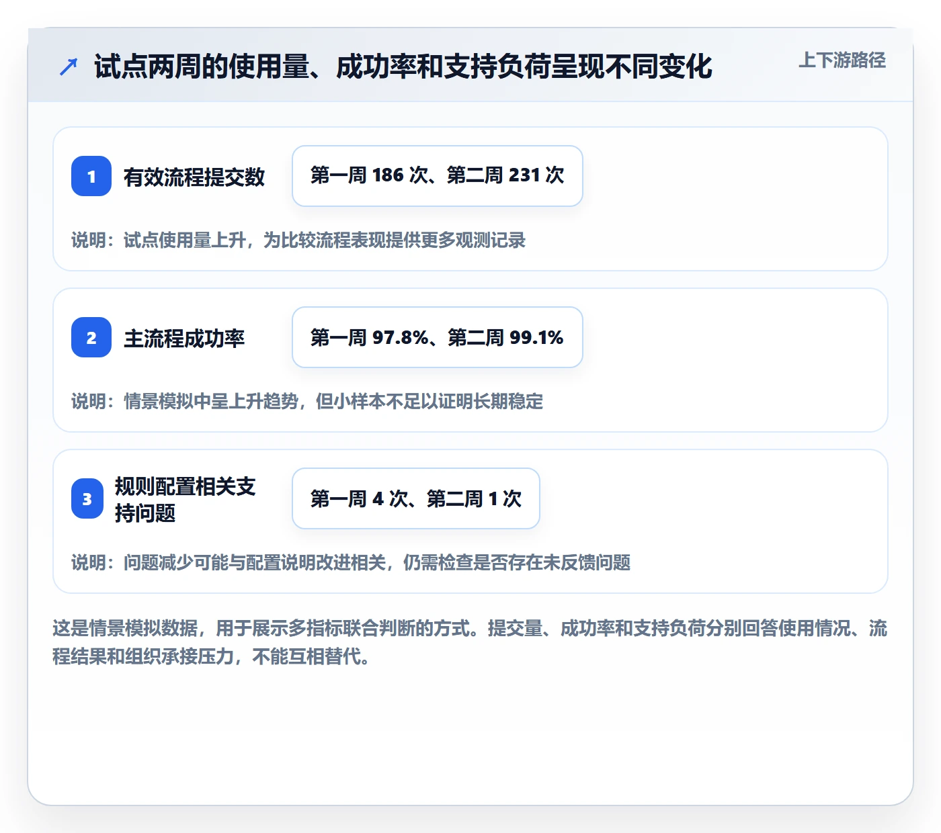The image size is (941, 833).
Task: Click the metric name 有效流程提交数
Action: pos(194,177)
